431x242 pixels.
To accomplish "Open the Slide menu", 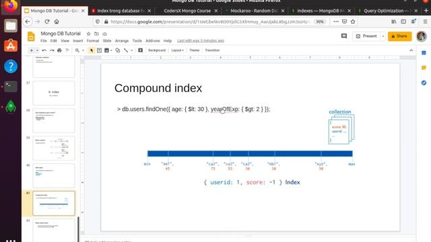I will coord(107,40).
